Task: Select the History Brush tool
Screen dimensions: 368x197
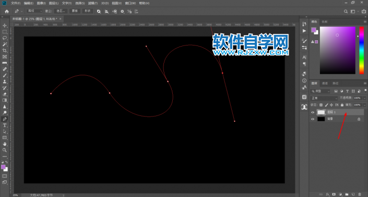Action: click(x=5, y=88)
